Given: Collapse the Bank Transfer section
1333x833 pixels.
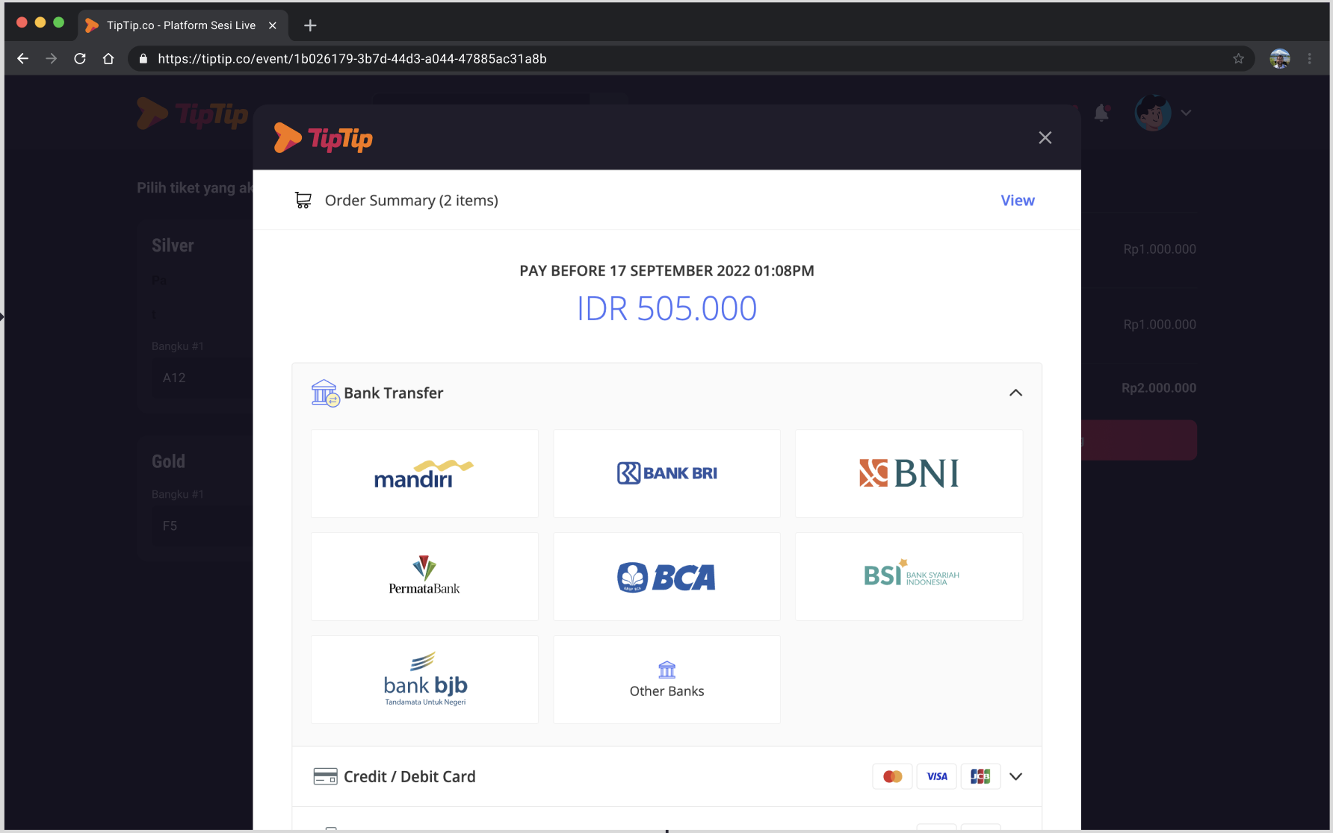Looking at the screenshot, I should pos(1015,393).
